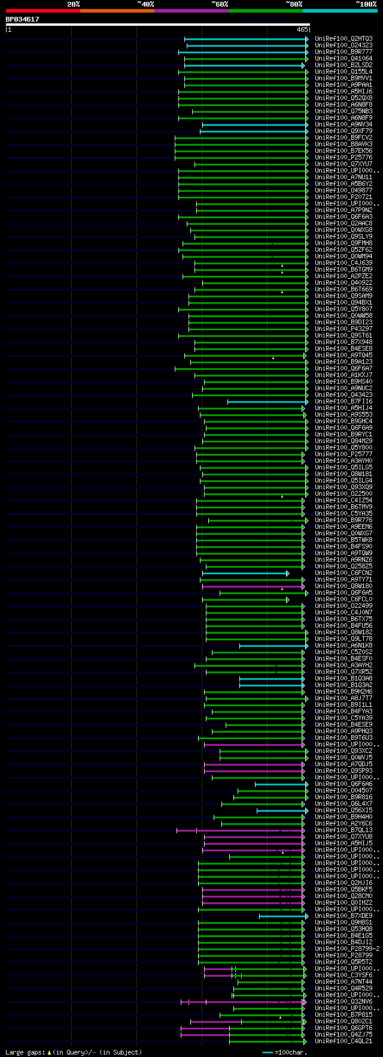Click the purple alignment bar for Q8W180

pos(253,586)
